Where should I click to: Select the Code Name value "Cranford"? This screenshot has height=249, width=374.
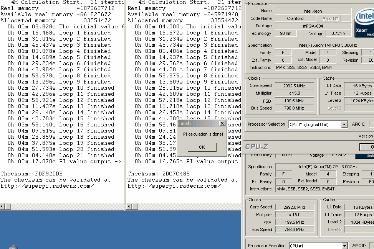tap(295, 18)
